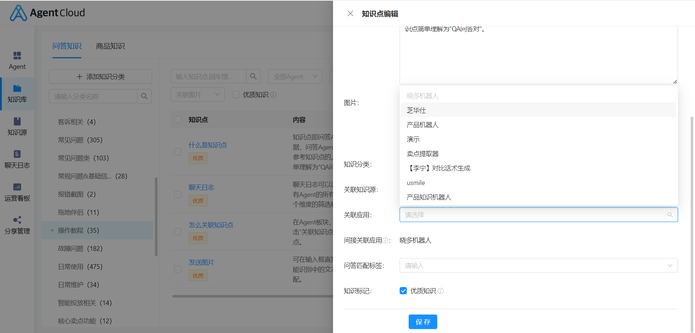695x333 pixels.
Task: Select category 智能投放相关 (14)
Action: pyautogui.click(x=85, y=303)
